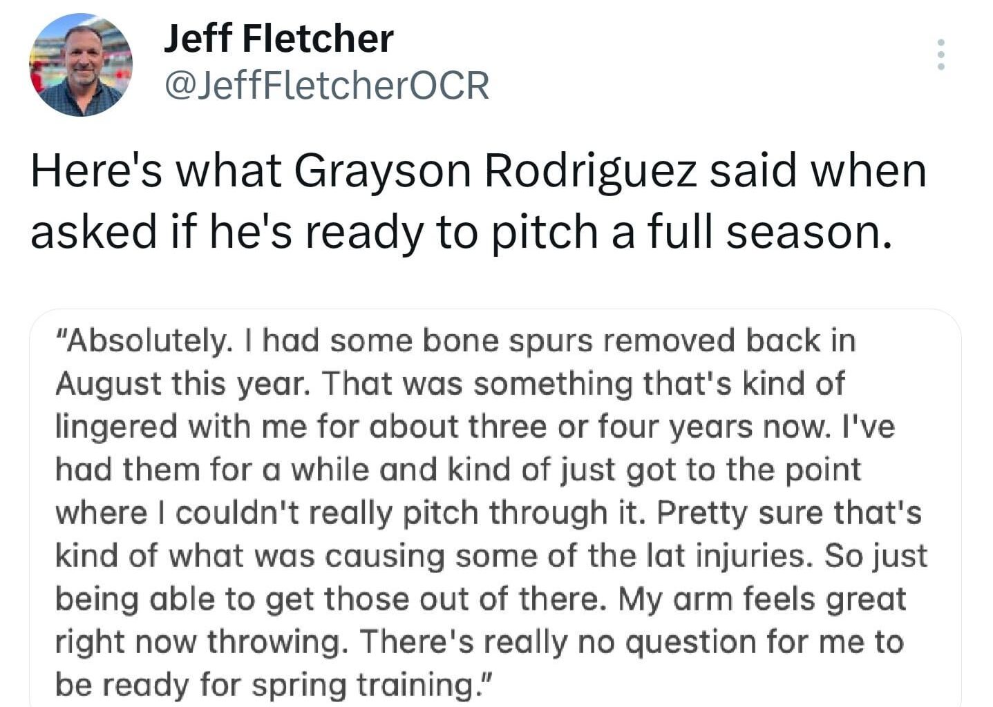Click the first line of the tweet
The image size is (993, 707).
coord(477,170)
